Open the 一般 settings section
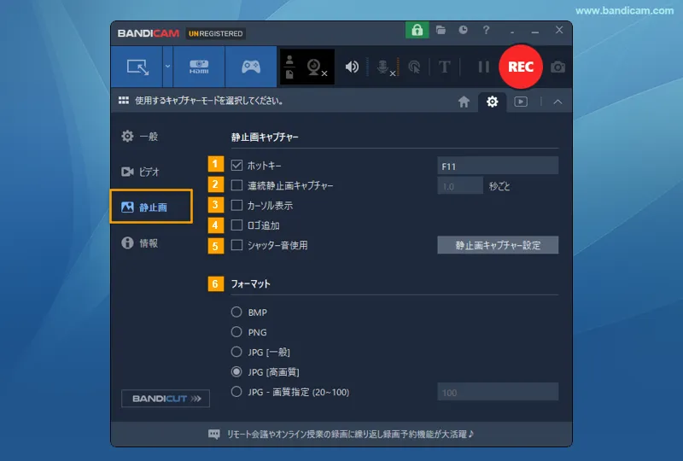683x461 pixels. [140, 137]
